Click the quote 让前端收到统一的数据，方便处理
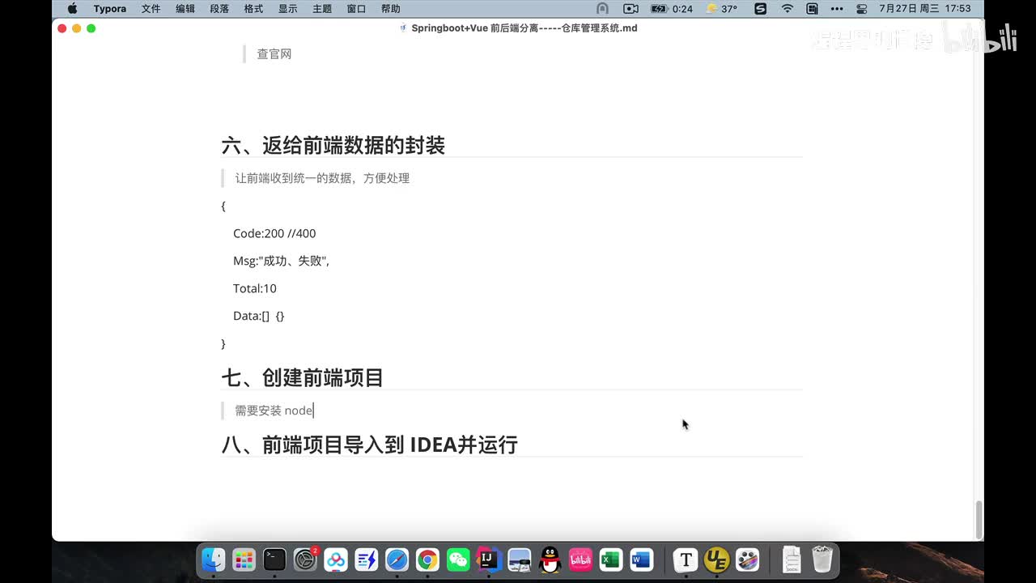This screenshot has width=1036, height=583. click(x=322, y=178)
